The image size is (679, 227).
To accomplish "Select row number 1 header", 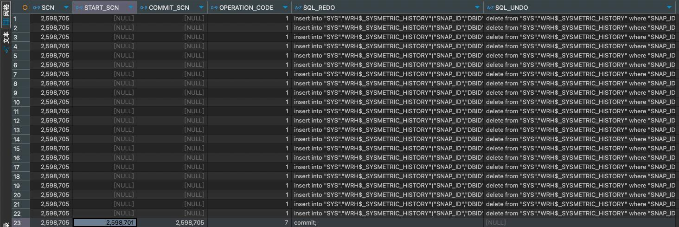I will [21, 19].
